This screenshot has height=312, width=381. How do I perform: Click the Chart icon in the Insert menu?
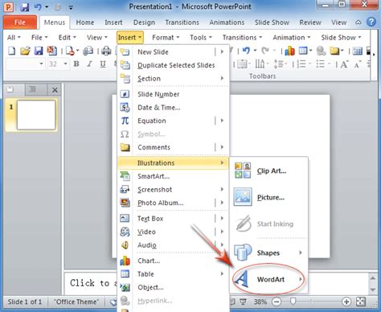tap(125, 261)
